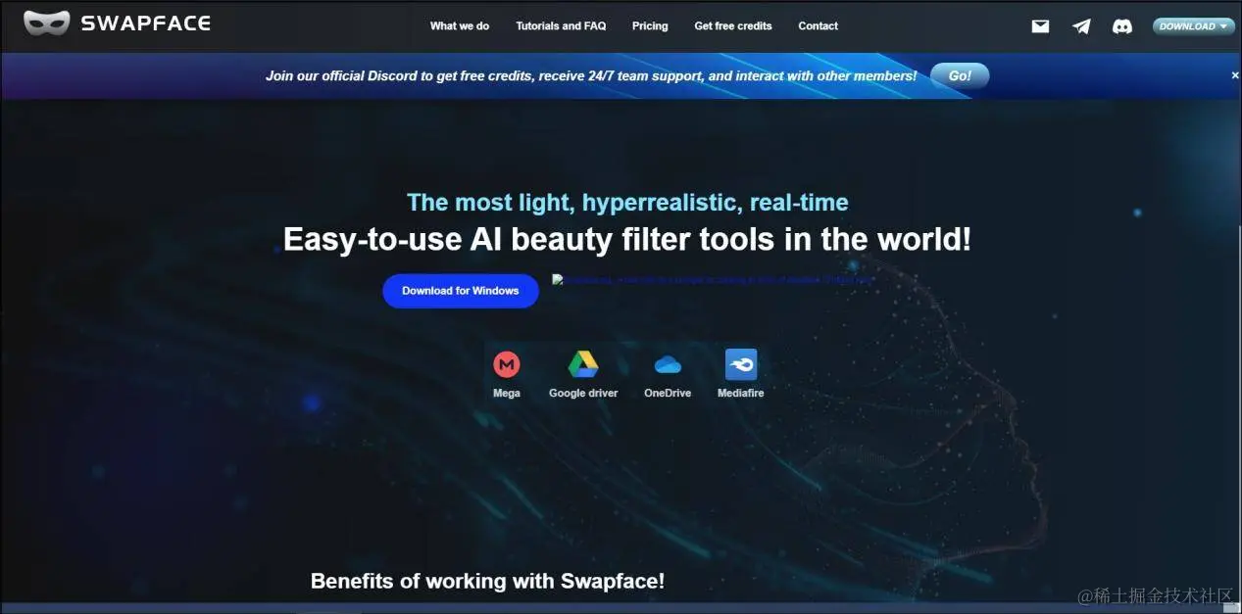The width and height of the screenshot is (1242, 614).
Task: Download via the OneDrive cloud icon
Action: point(668,365)
